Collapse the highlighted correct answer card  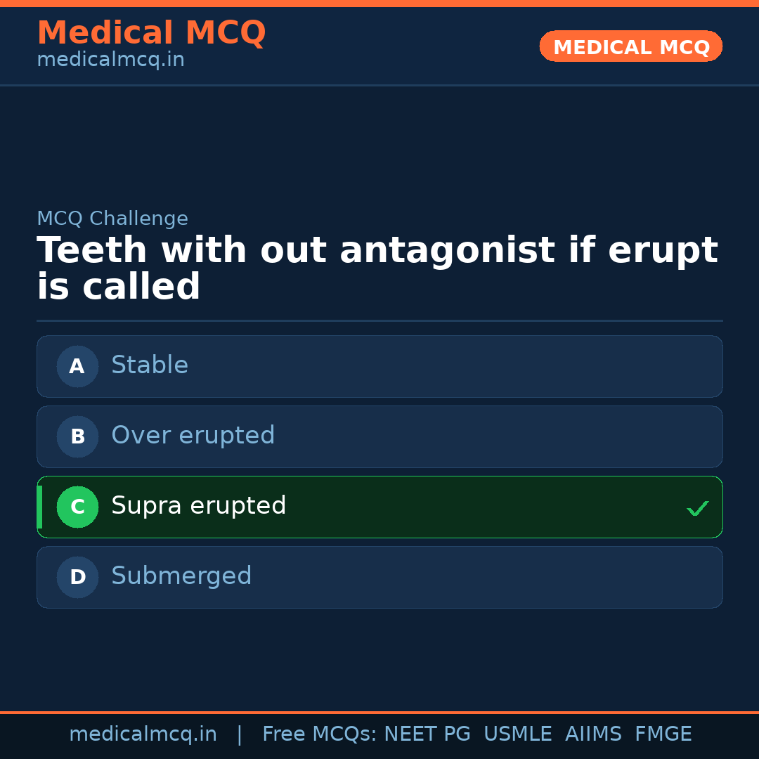[x=379, y=507]
